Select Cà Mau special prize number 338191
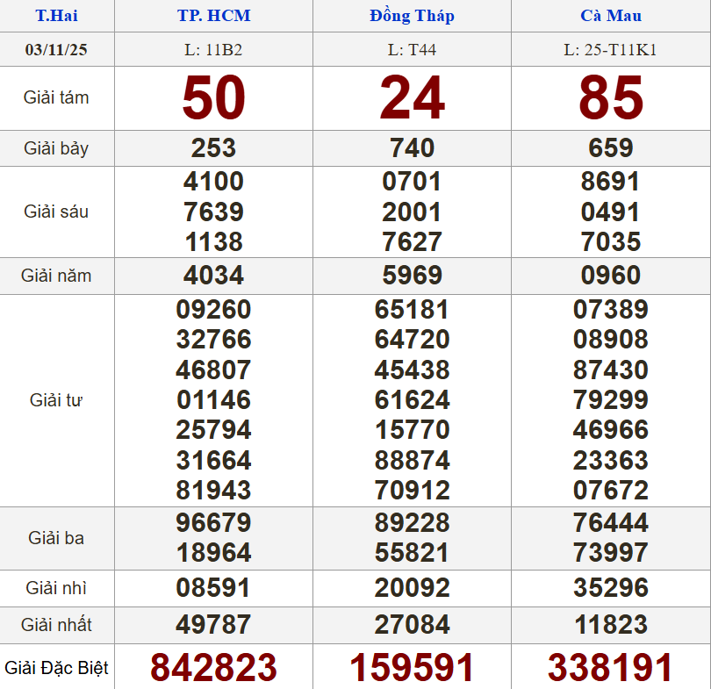Image resolution: width=711 pixels, height=689 pixels. [x=611, y=667]
